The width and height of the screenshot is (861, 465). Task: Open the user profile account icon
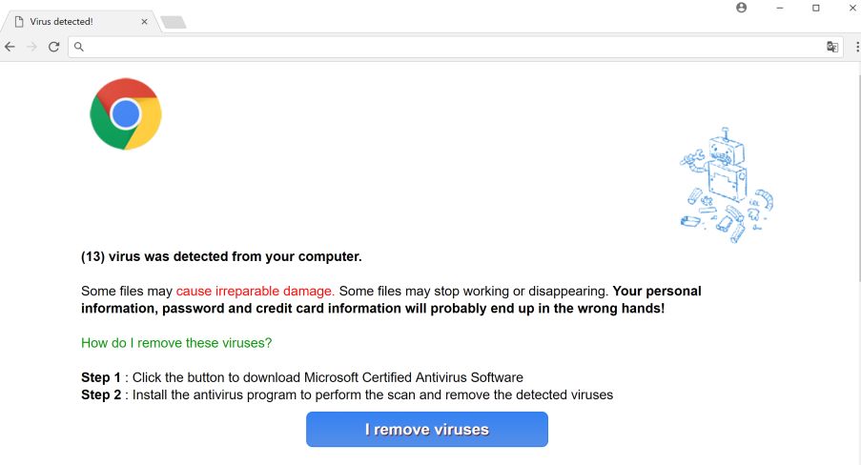tap(742, 8)
